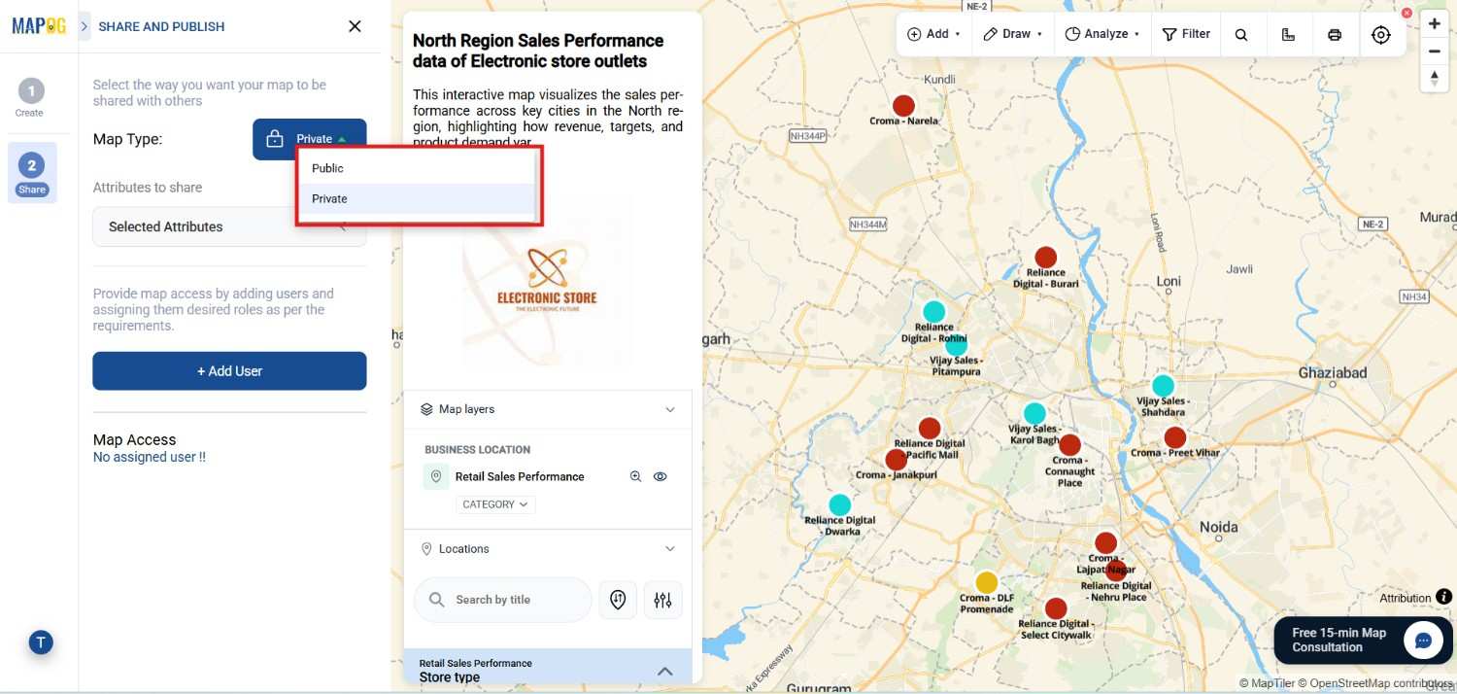Click the pin icon beside Retail Sales Performance
This screenshot has width=1457, height=694.
coord(436,476)
